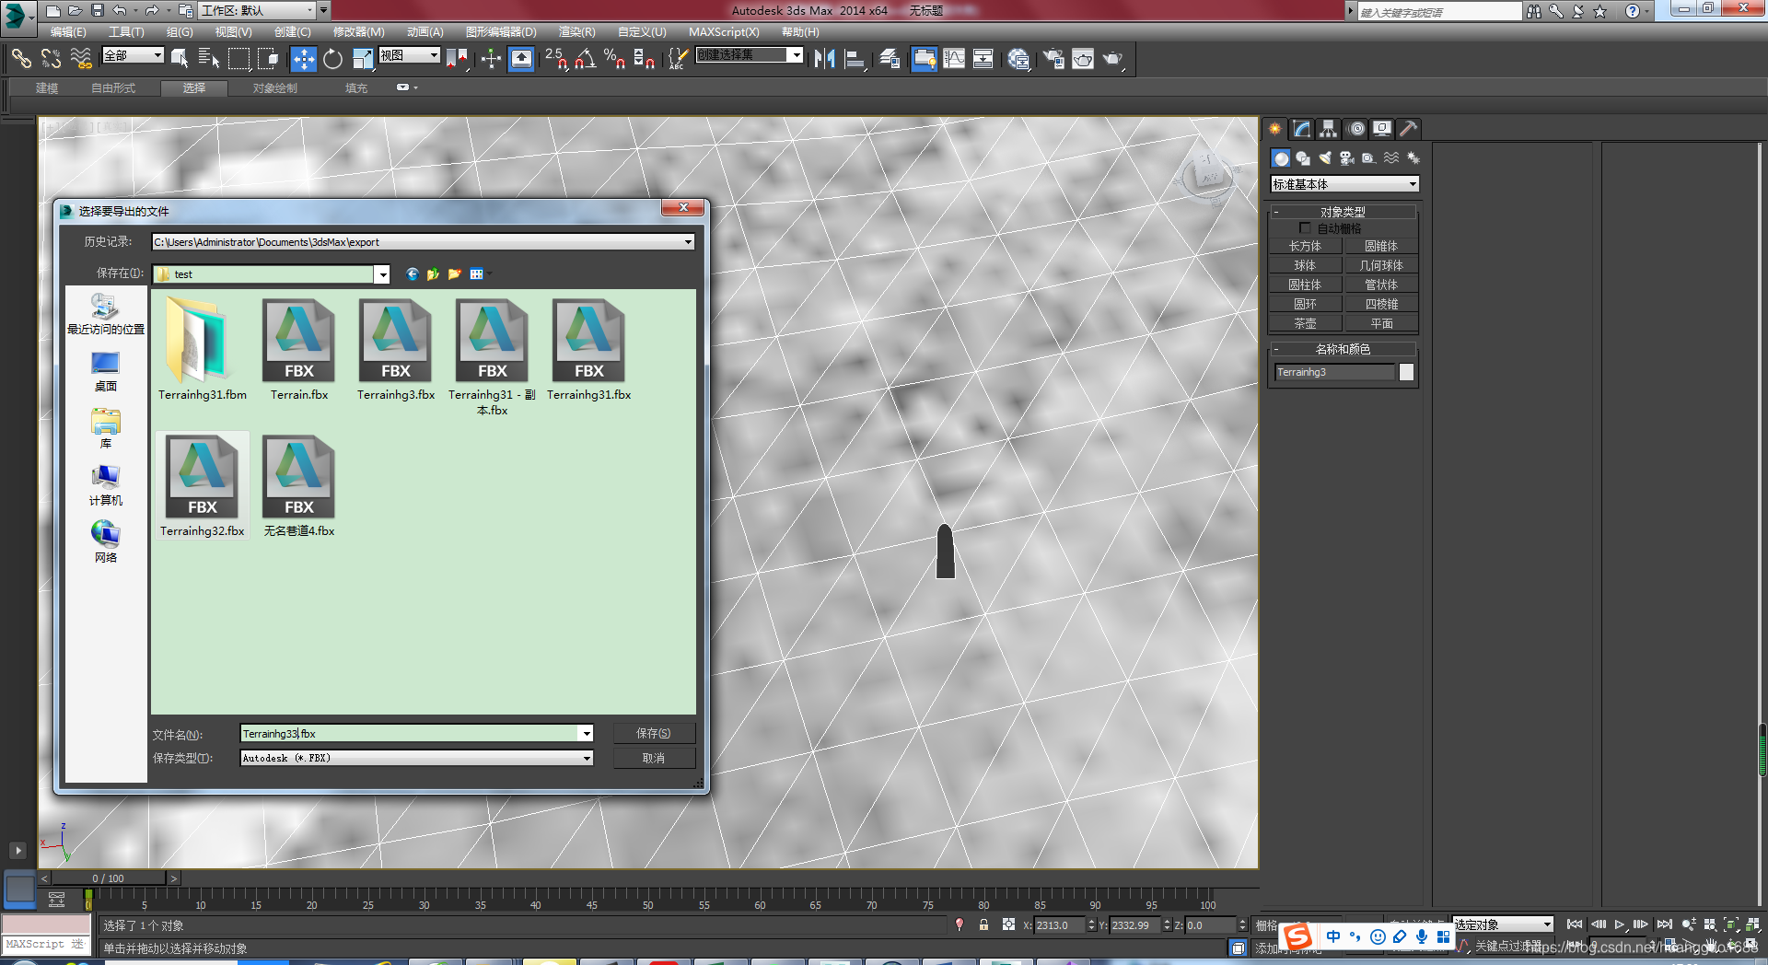
Task: Select the Cameras category icon
Action: 1347,158
